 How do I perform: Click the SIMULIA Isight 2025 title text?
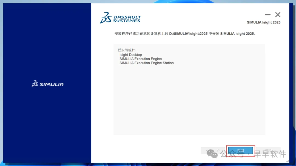click(264, 22)
